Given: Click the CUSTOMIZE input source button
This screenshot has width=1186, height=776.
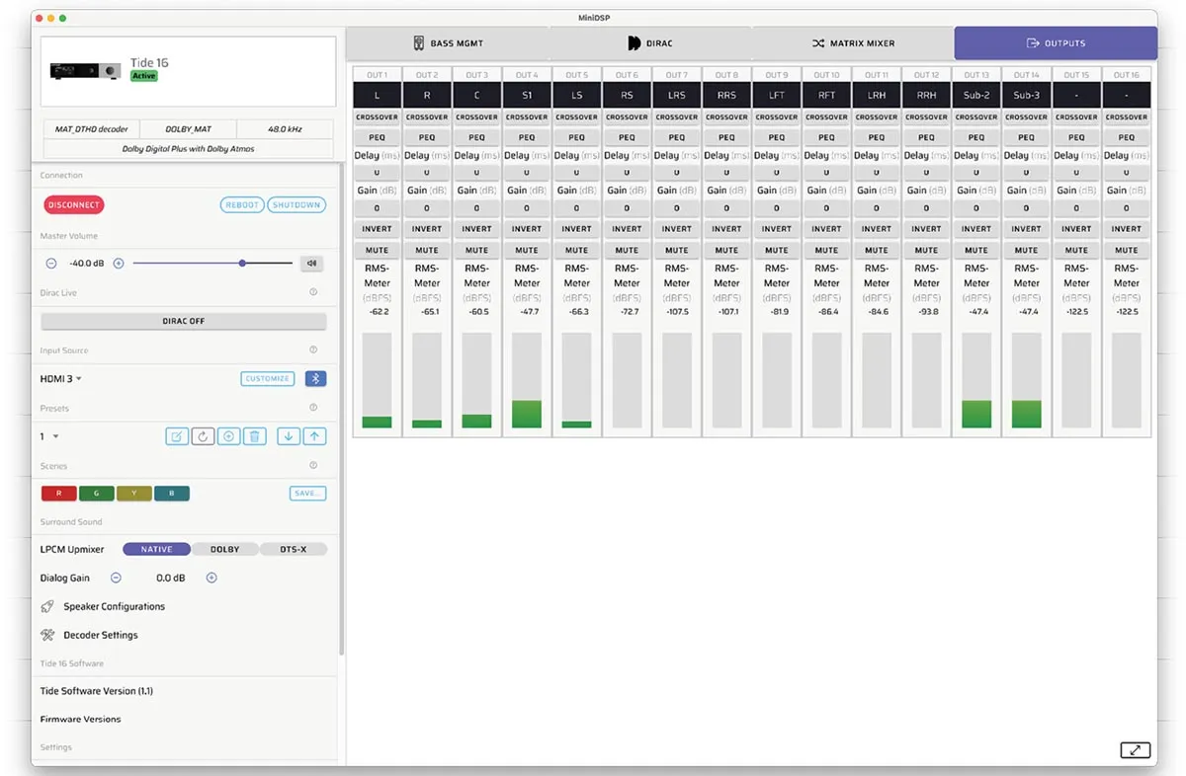Looking at the screenshot, I should 268,379.
